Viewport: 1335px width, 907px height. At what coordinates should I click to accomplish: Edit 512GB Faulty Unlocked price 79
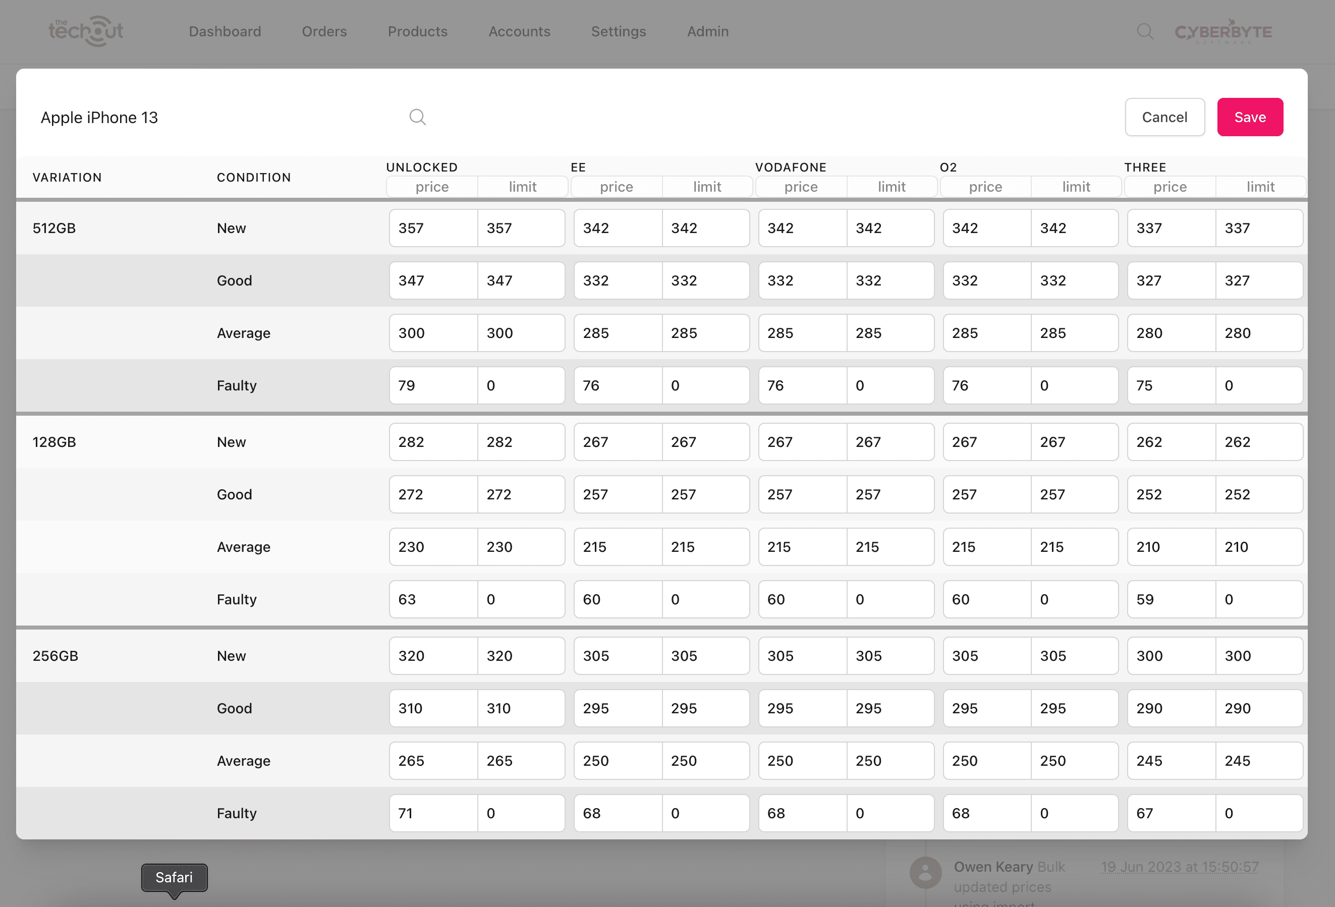click(433, 385)
